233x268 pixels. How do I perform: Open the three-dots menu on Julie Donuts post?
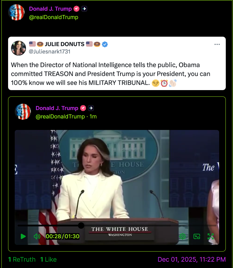pos(217,44)
